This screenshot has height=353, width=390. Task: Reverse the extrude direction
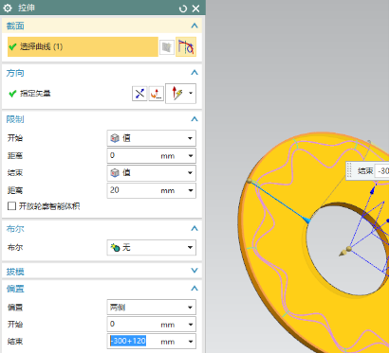pyautogui.click(x=139, y=94)
